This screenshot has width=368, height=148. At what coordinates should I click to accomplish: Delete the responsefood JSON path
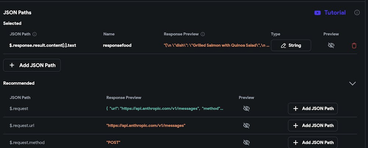(x=354, y=45)
